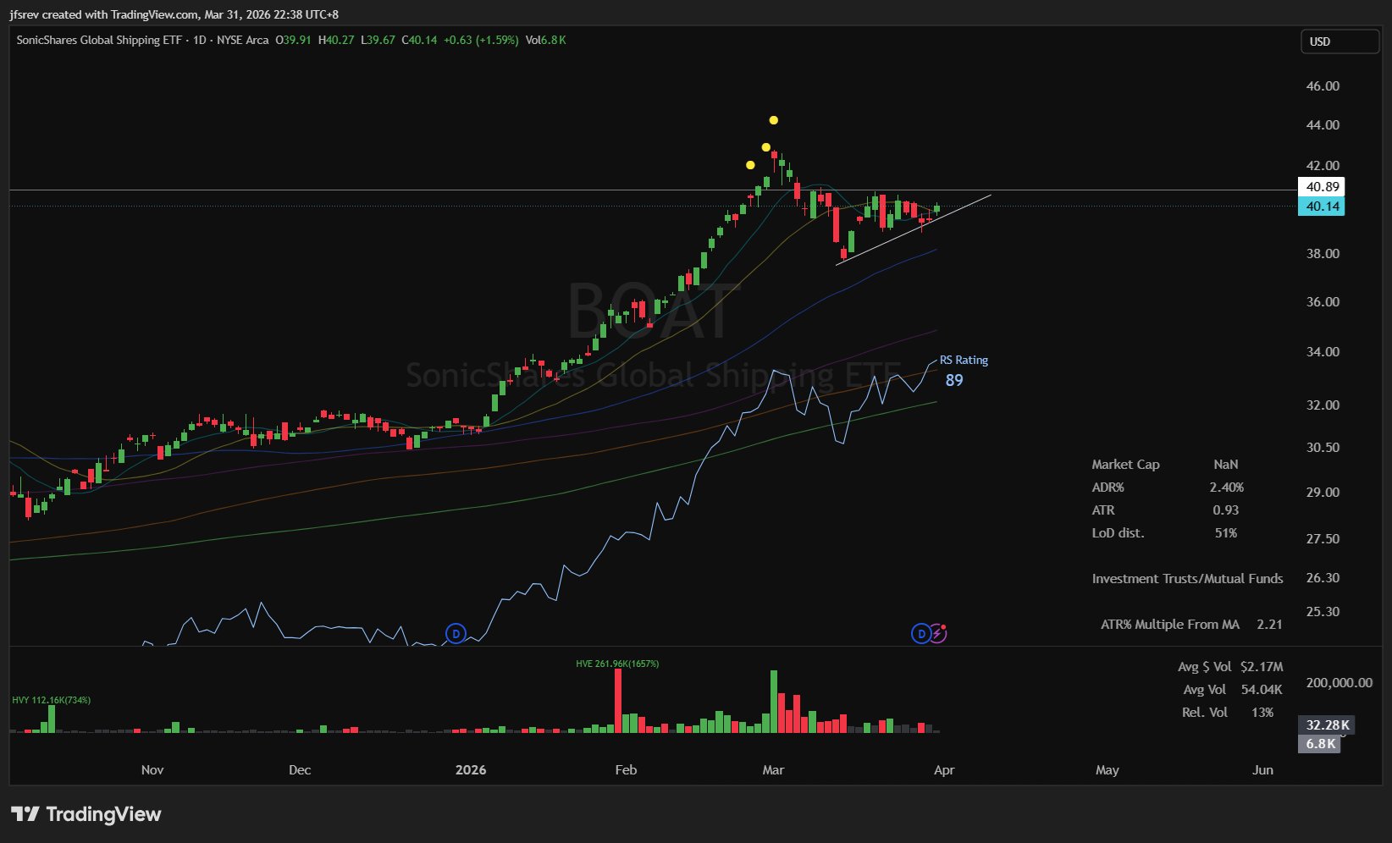
Task: Click the tallest red volume bar under HVE label
Action: click(618, 700)
